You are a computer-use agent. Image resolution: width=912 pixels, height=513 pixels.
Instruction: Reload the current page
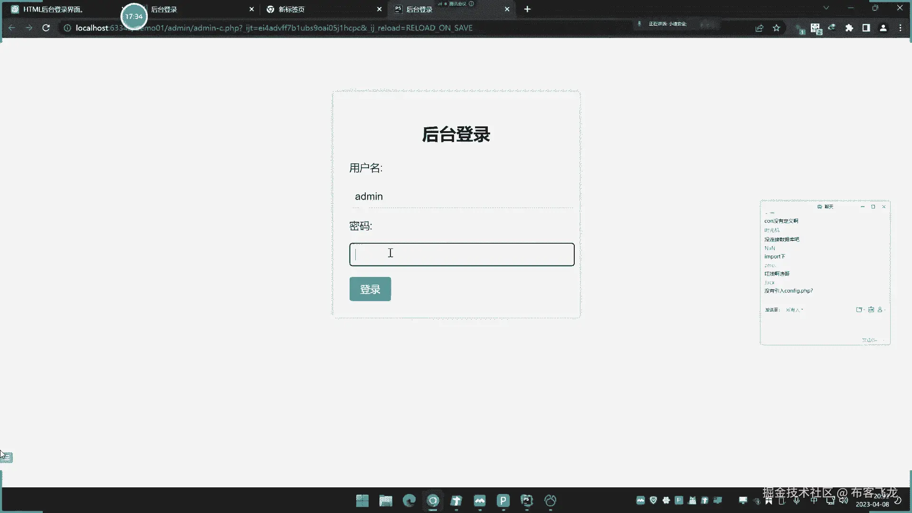pos(46,28)
